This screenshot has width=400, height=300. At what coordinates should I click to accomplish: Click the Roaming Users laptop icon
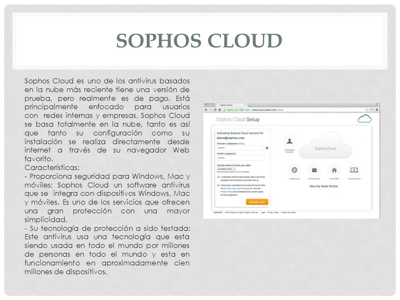pos(354,170)
